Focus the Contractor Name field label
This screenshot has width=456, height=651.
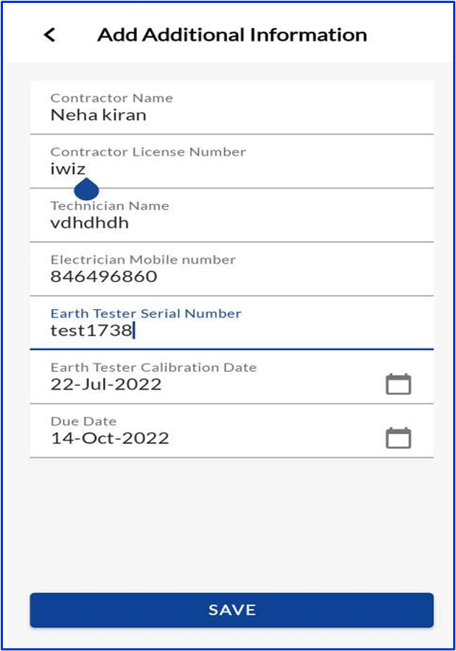(x=111, y=98)
